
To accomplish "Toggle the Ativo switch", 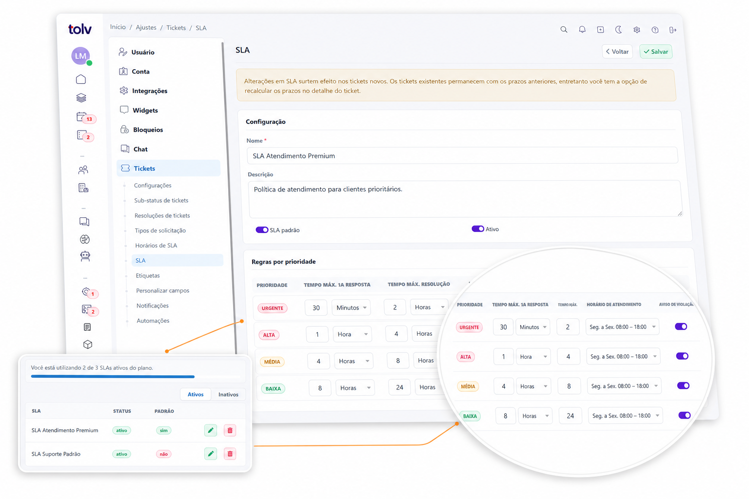I will tap(478, 229).
